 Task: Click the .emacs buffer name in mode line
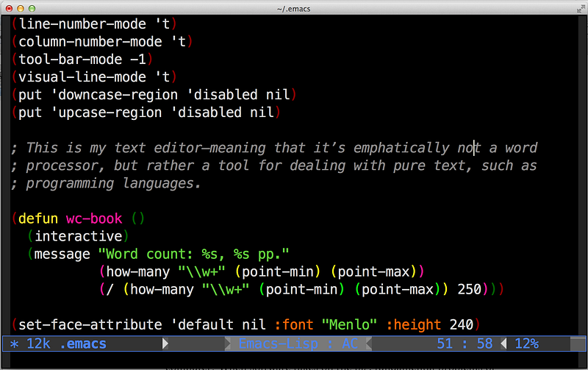(x=82, y=344)
